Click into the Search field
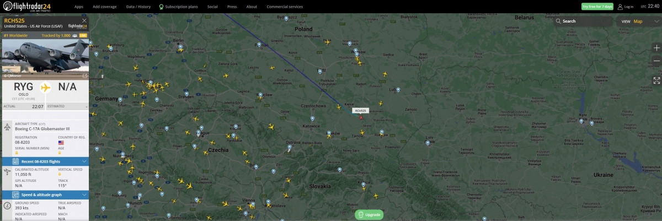Screen dimensions: 662x221 (585, 21)
